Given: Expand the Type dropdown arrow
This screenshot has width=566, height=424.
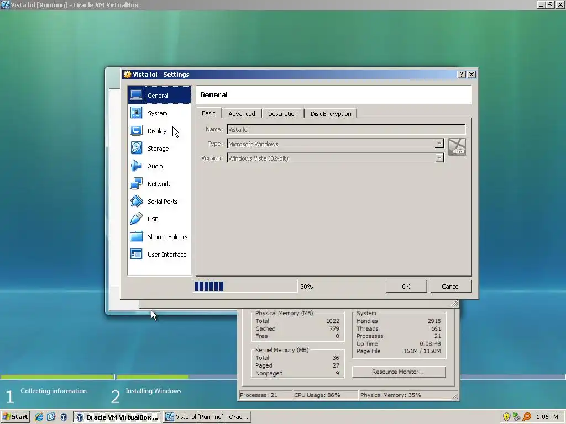Looking at the screenshot, I should coord(439,144).
